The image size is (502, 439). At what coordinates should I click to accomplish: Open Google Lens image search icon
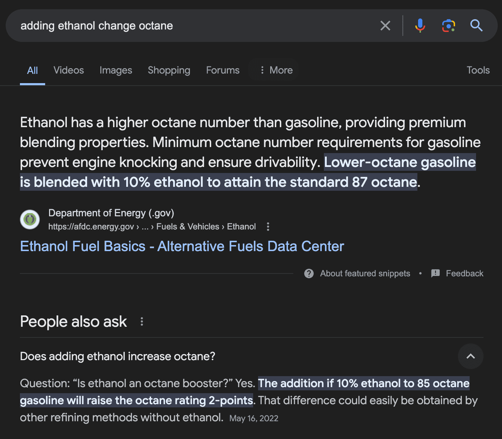[x=449, y=26]
